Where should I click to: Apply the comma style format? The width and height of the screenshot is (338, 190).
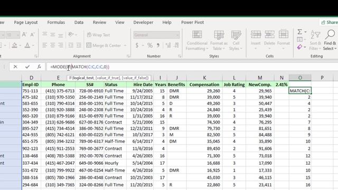click(x=158, y=45)
